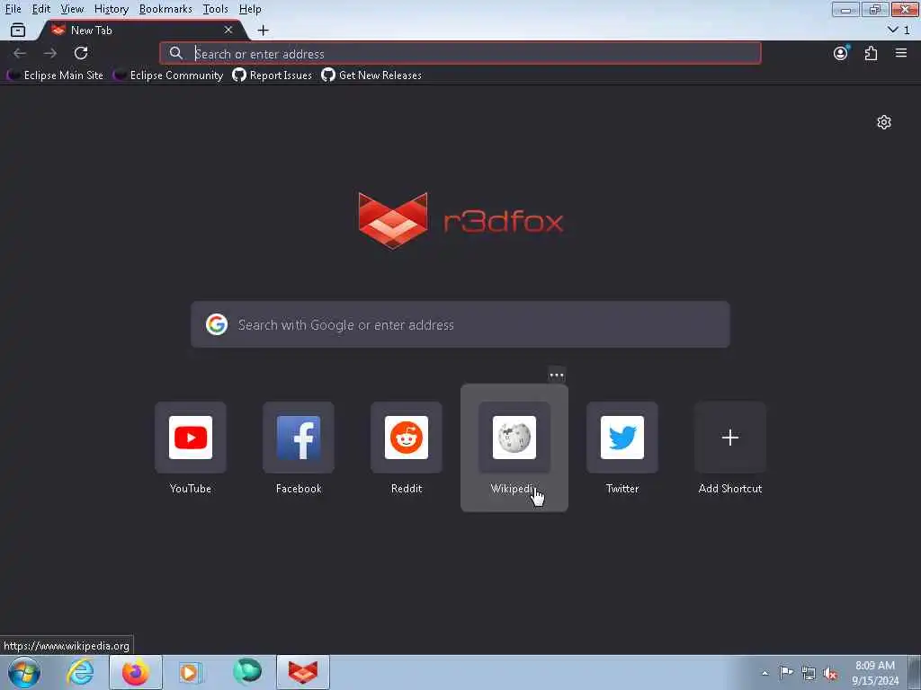Open the Bookmarks menu
921x690 pixels.
point(165,9)
